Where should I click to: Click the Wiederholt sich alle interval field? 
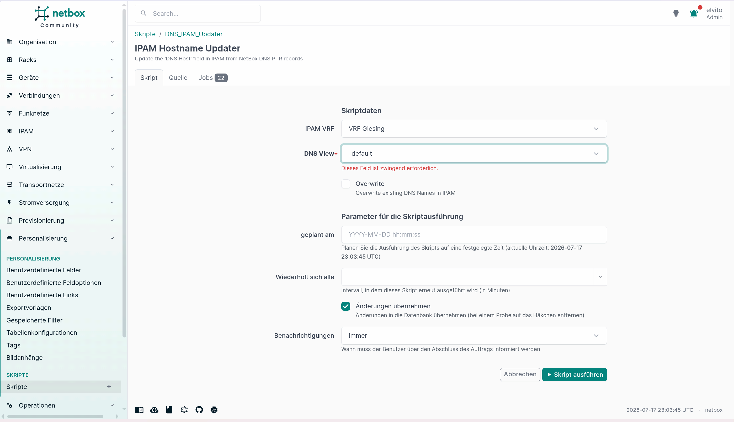pyautogui.click(x=467, y=277)
